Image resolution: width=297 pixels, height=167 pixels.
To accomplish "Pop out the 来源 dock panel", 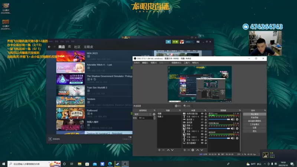I will point(205,110).
